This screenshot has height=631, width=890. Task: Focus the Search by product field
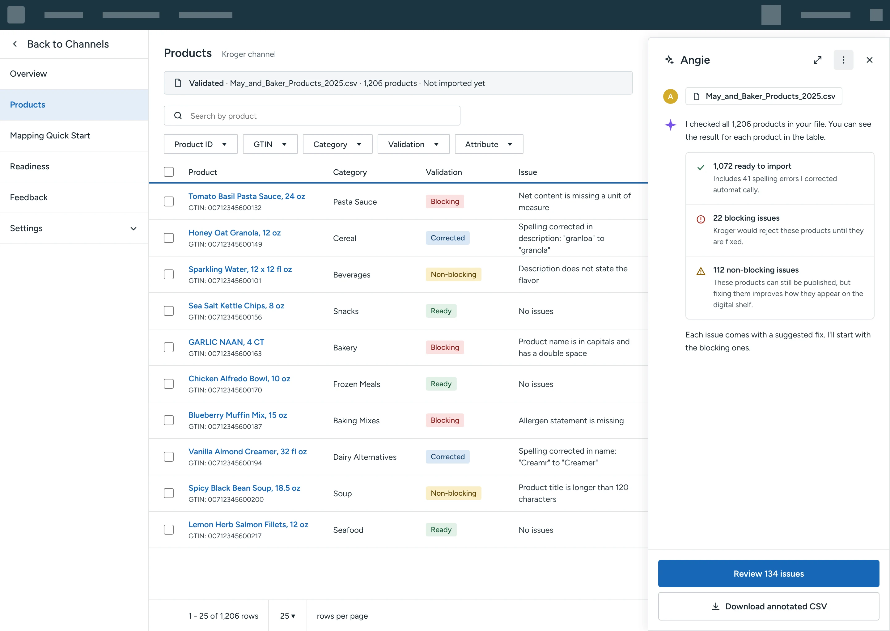click(312, 116)
